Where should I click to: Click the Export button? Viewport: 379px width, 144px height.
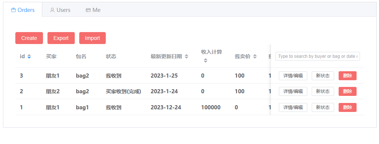(61, 38)
